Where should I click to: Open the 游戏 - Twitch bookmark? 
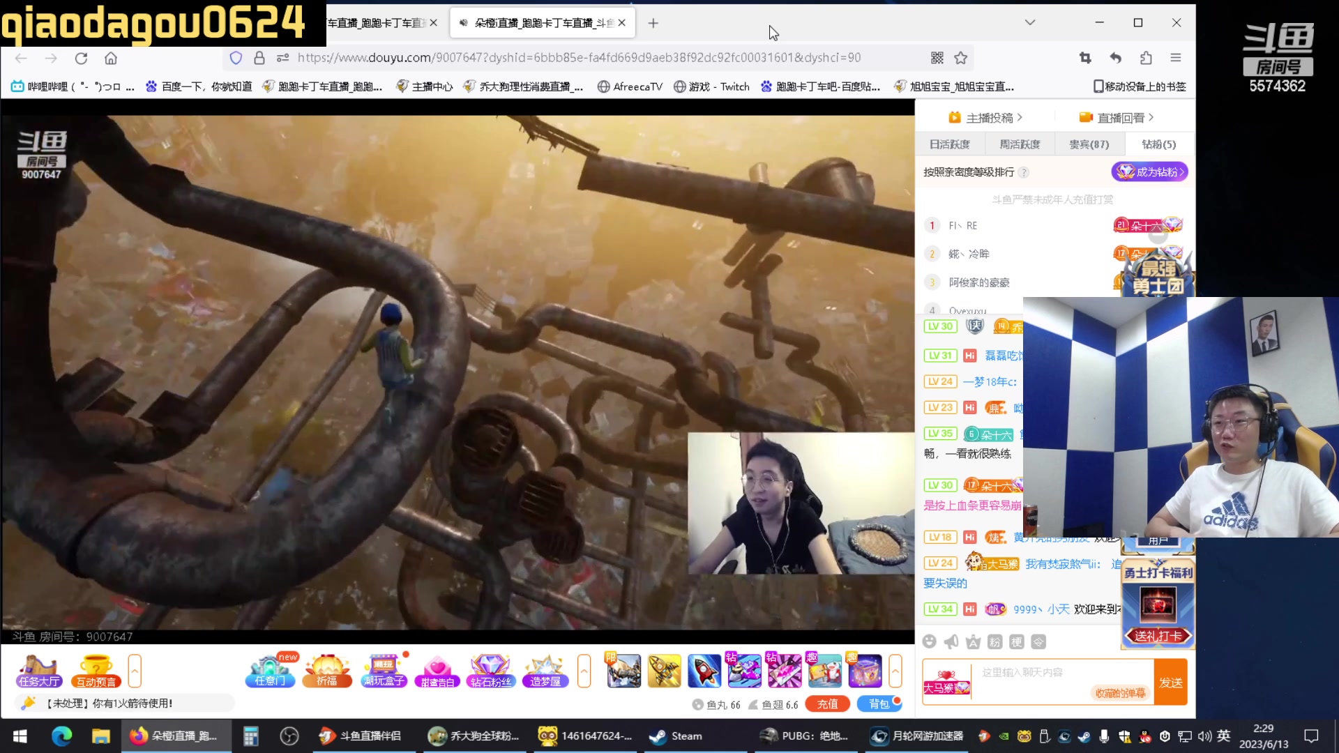[x=711, y=86]
